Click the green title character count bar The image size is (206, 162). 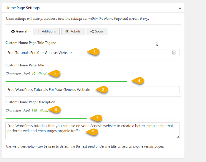[66, 81]
